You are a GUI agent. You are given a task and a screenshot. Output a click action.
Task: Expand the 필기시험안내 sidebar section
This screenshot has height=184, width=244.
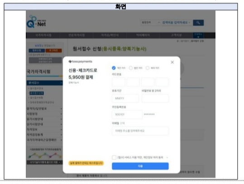pos(45,119)
